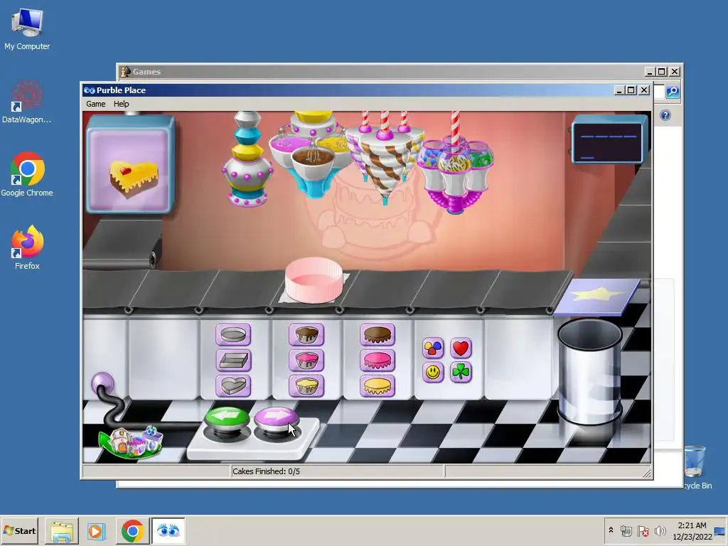This screenshot has height=546, width=728.
Task: Open the Start menu
Action: [x=19, y=530]
